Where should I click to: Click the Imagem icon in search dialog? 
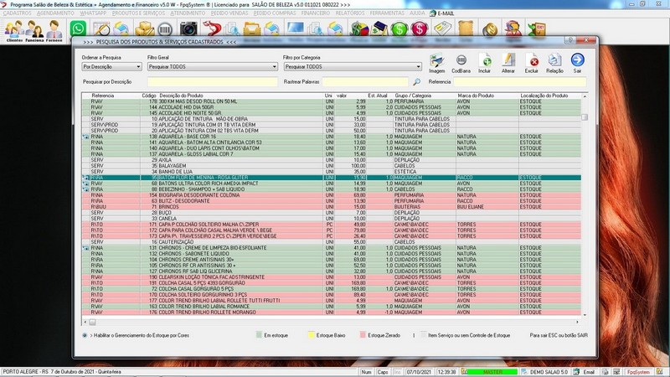coord(436,64)
